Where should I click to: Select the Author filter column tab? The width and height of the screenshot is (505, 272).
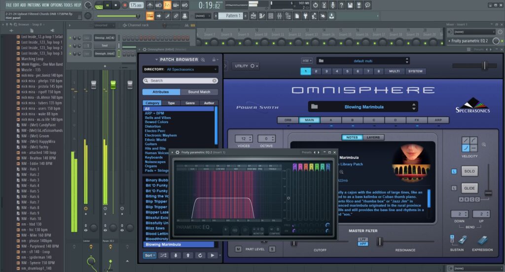[209, 103]
